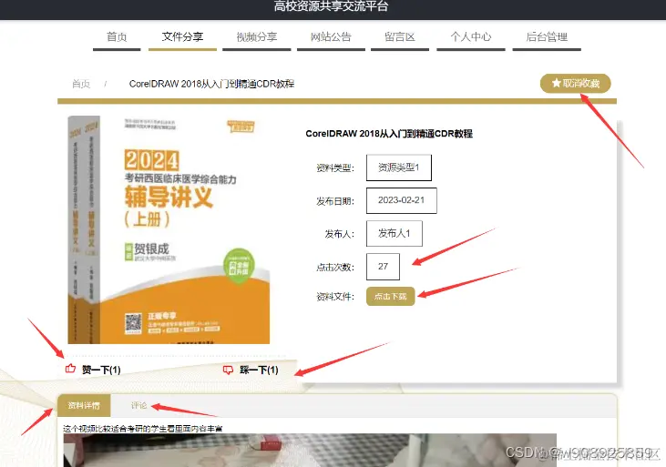
Task: Switch to the 评论 tab
Action: click(x=138, y=405)
